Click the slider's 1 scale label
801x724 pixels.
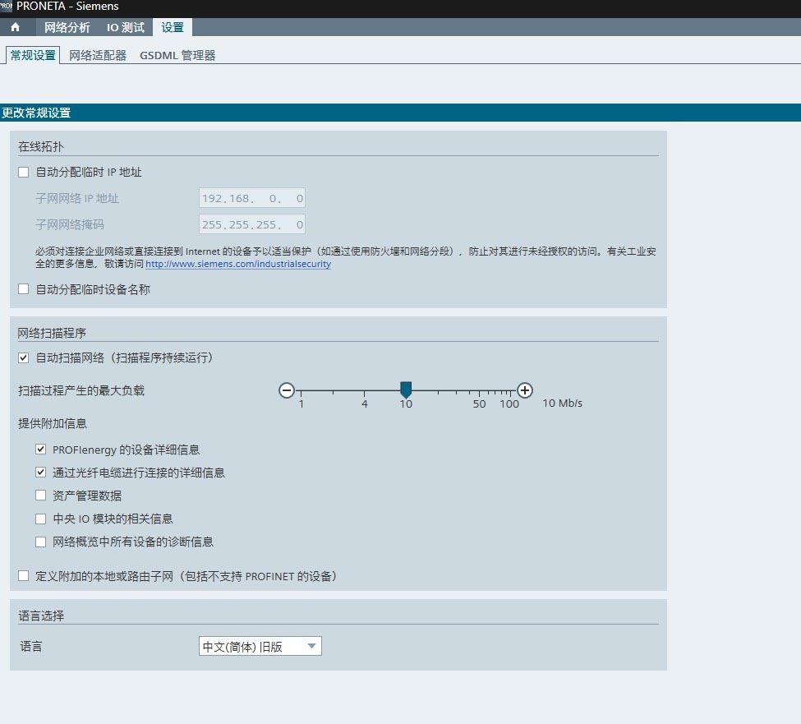click(x=302, y=404)
